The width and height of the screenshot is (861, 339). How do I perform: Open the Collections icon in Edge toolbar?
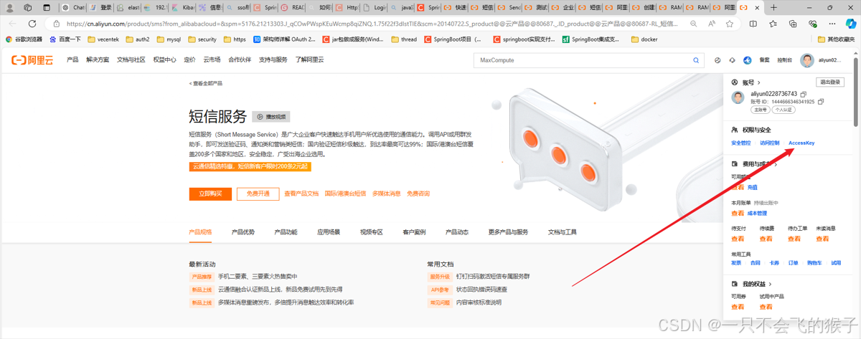tap(792, 24)
